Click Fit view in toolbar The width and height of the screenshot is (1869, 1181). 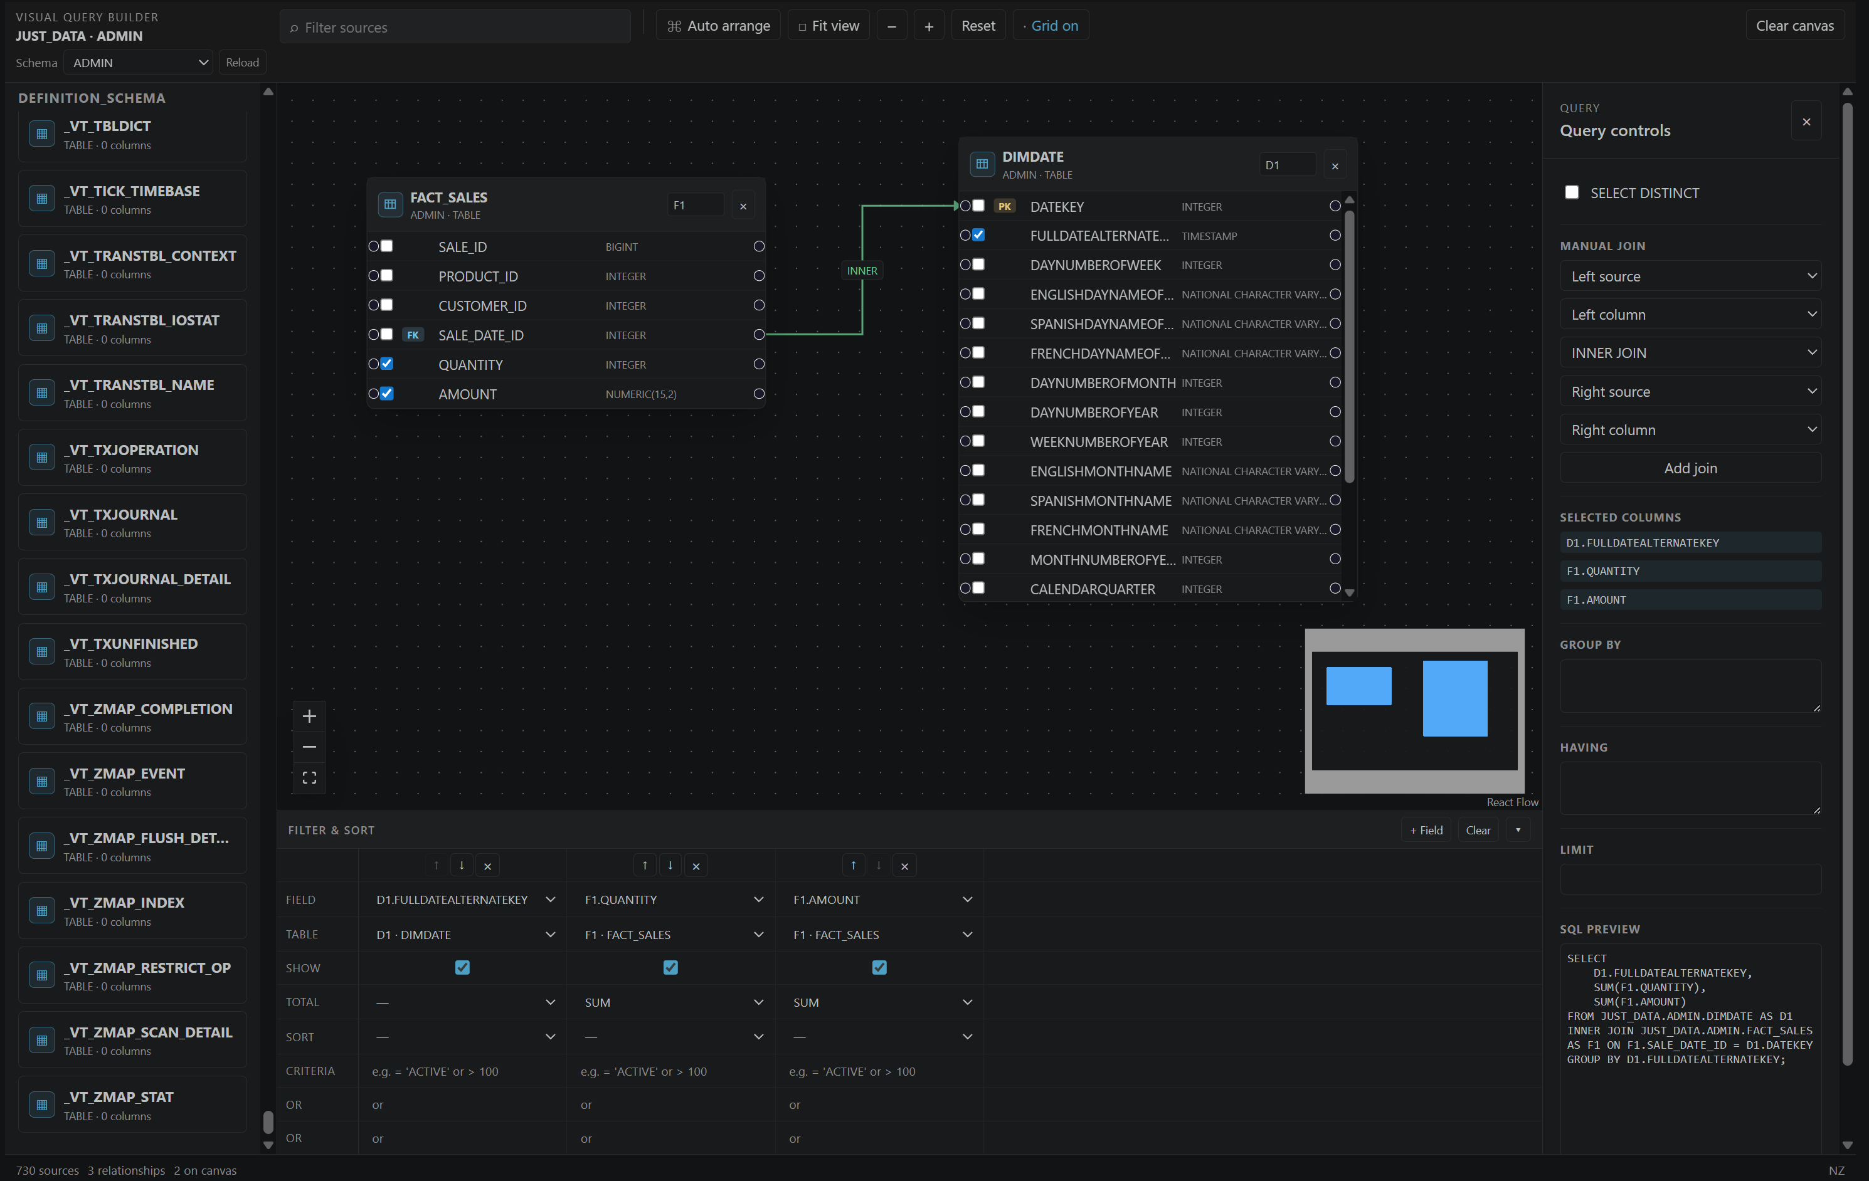click(828, 26)
